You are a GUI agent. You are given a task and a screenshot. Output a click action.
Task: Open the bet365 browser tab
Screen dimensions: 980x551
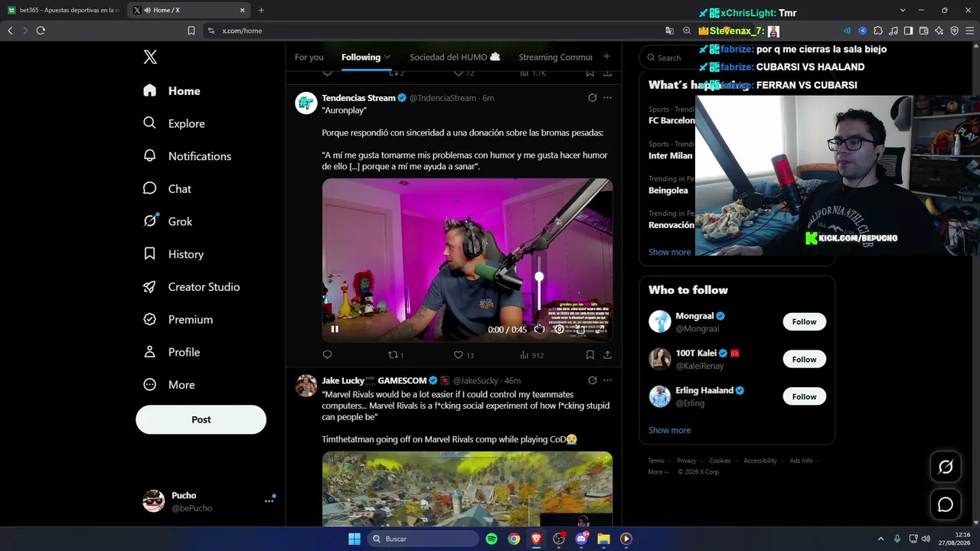(64, 11)
